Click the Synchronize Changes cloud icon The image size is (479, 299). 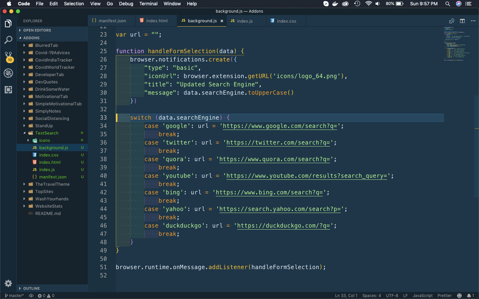[31, 296]
